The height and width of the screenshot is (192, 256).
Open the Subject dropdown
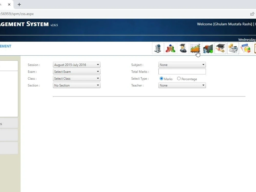(x=182, y=65)
